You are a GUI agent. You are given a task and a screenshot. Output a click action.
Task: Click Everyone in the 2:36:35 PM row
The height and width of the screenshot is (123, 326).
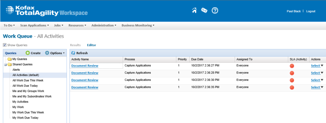click(242, 87)
